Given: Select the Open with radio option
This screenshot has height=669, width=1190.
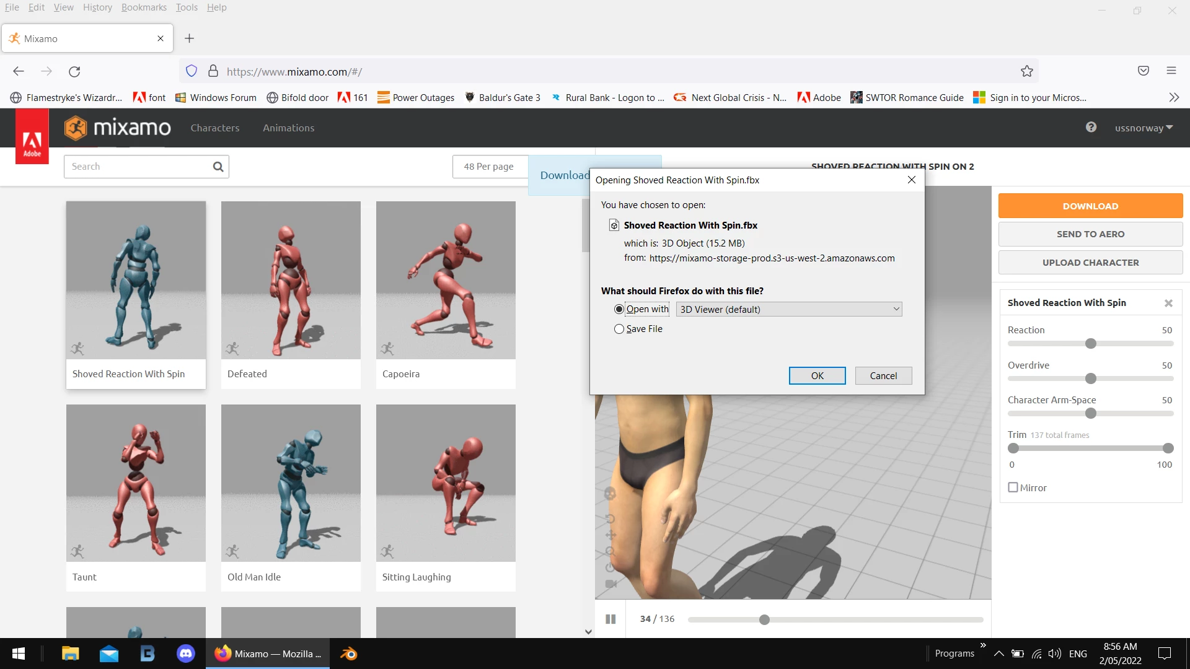Looking at the screenshot, I should [619, 309].
